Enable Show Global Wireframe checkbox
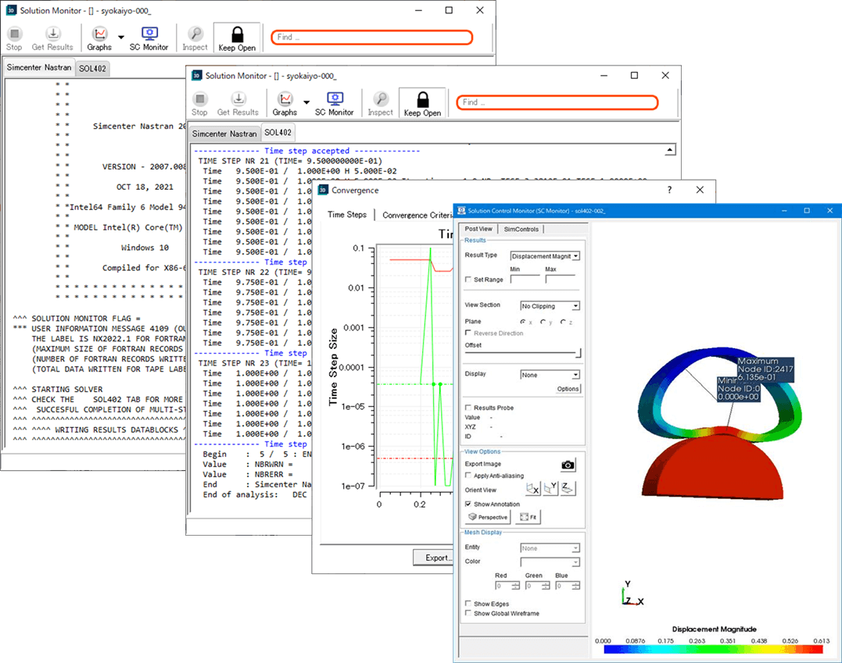The width and height of the screenshot is (842, 663). (468, 613)
